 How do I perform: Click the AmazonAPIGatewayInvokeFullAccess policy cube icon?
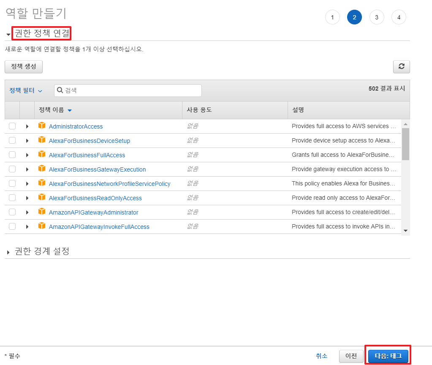(x=41, y=226)
